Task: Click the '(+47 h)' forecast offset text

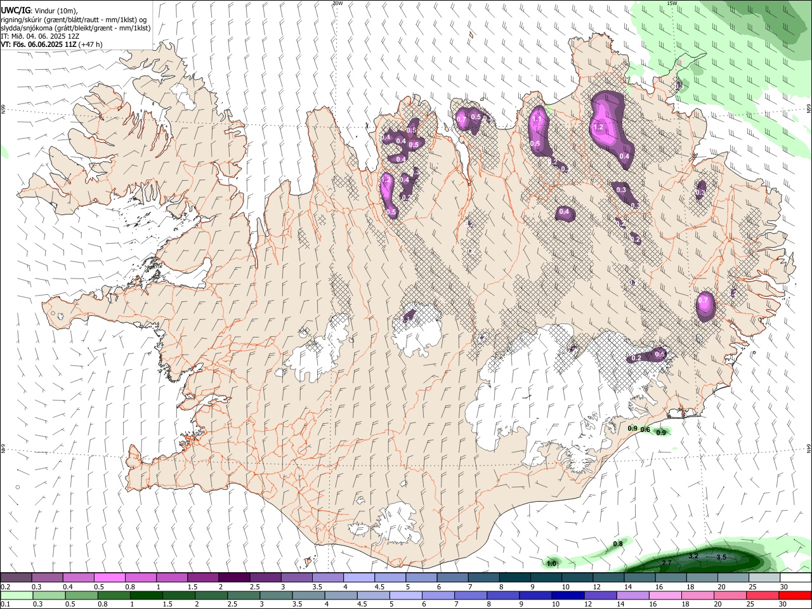Action: pos(91,44)
